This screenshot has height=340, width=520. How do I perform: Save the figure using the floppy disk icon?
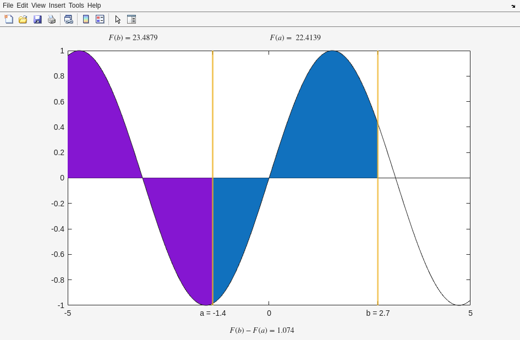(x=37, y=19)
